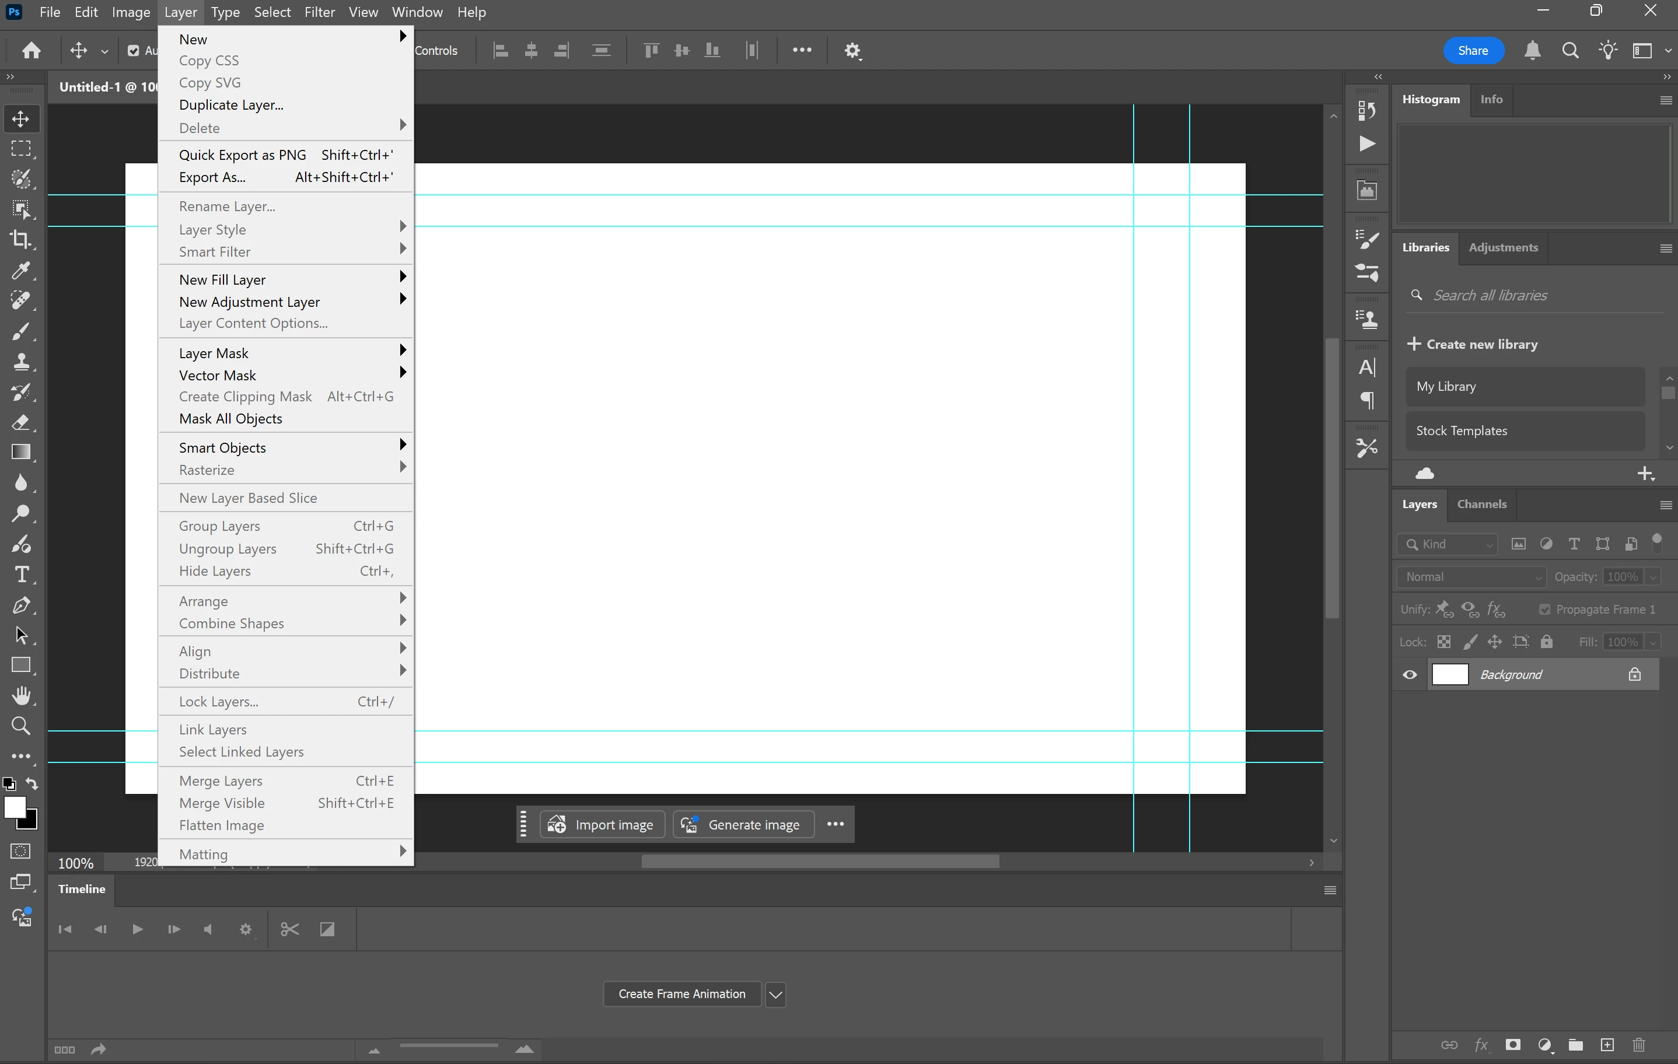The width and height of the screenshot is (1678, 1064).
Task: Select the Crop tool
Action: pyautogui.click(x=21, y=240)
